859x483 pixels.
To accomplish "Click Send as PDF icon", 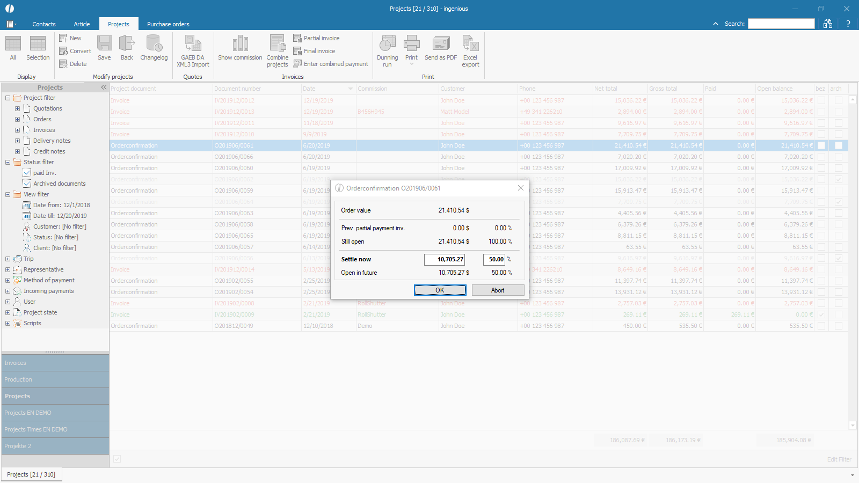I will pos(441,44).
